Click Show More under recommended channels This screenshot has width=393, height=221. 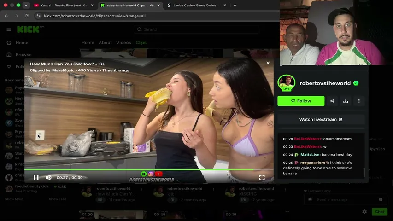[14, 199]
